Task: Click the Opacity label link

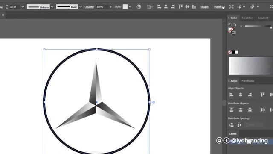Action: pyautogui.click(x=90, y=7)
